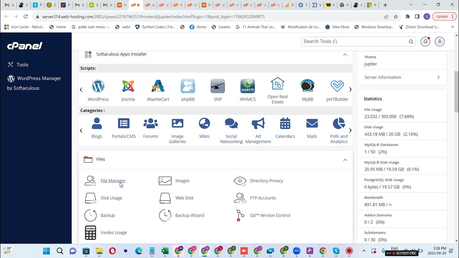Image resolution: width=459 pixels, height=258 pixels.
Task: Show next scripts with right arrow
Action: [x=350, y=90]
